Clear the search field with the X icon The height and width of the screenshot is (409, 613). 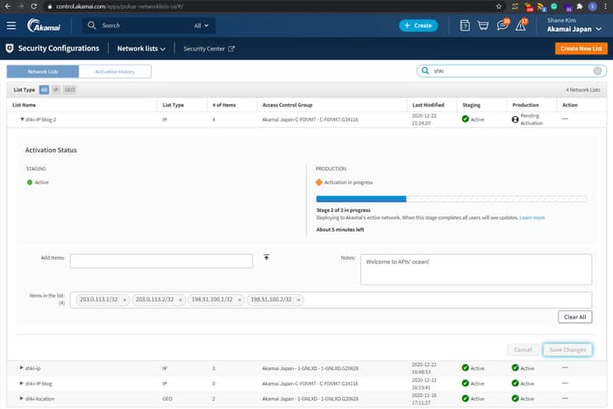(598, 72)
